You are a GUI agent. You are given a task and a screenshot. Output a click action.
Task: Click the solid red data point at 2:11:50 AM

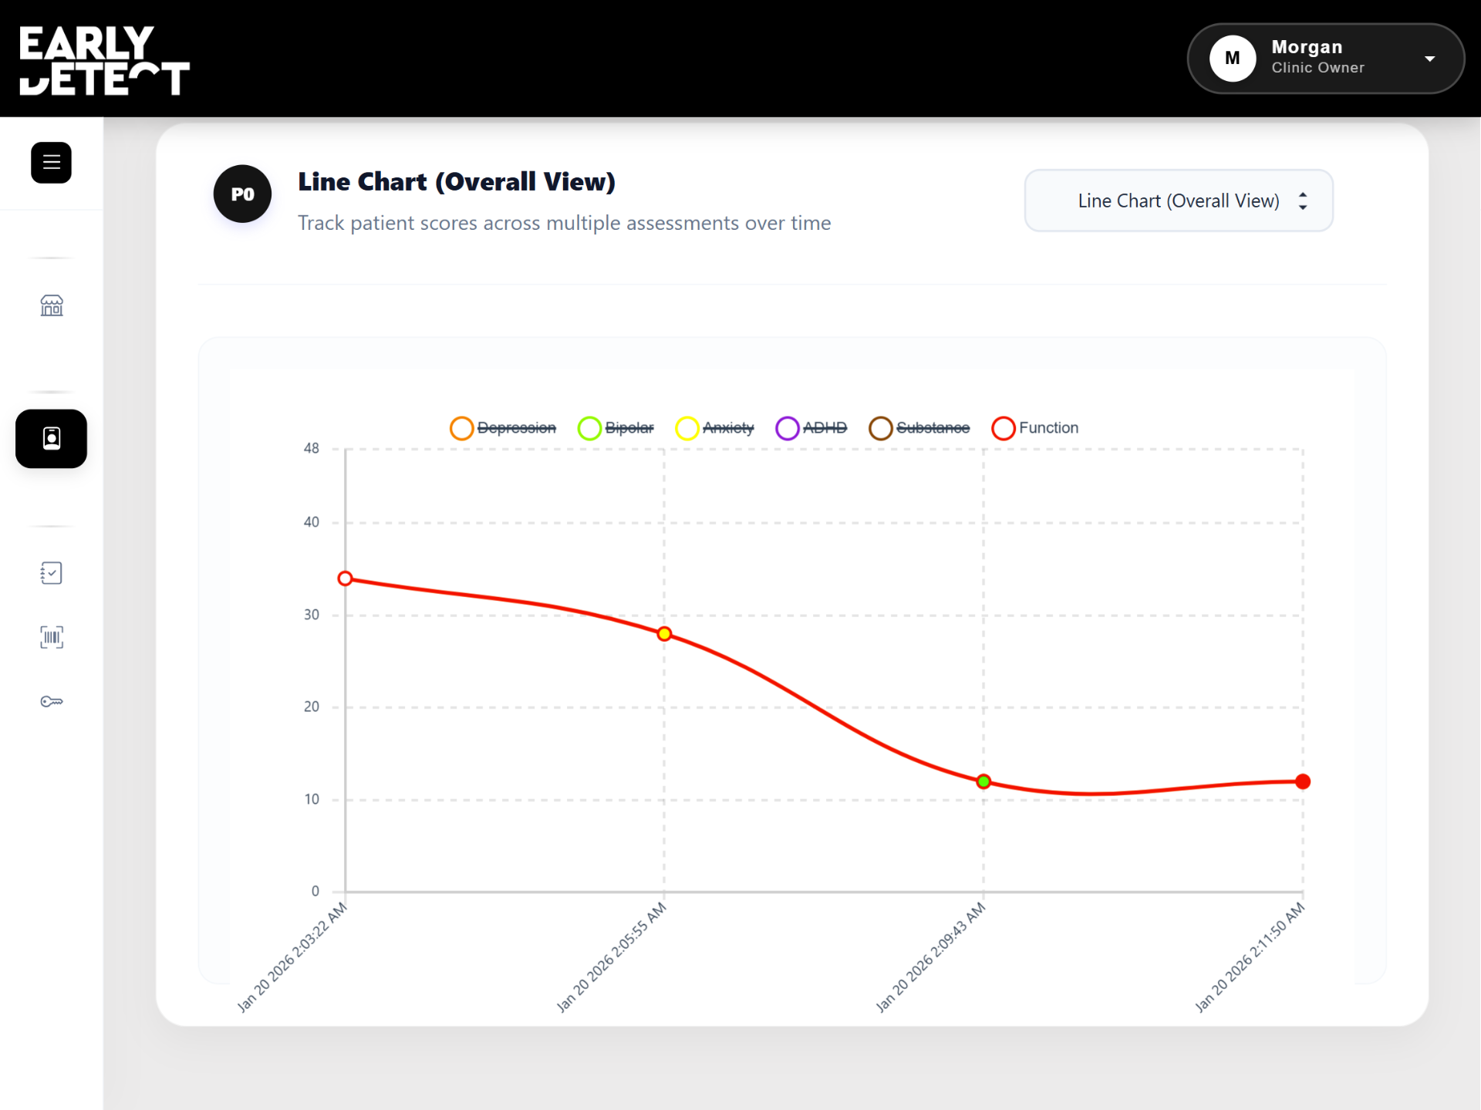(1303, 782)
